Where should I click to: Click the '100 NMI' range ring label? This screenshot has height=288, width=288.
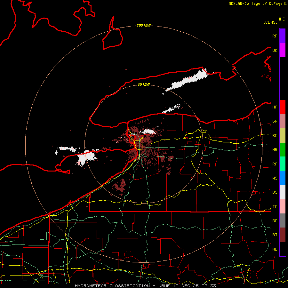[x=144, y=25]
